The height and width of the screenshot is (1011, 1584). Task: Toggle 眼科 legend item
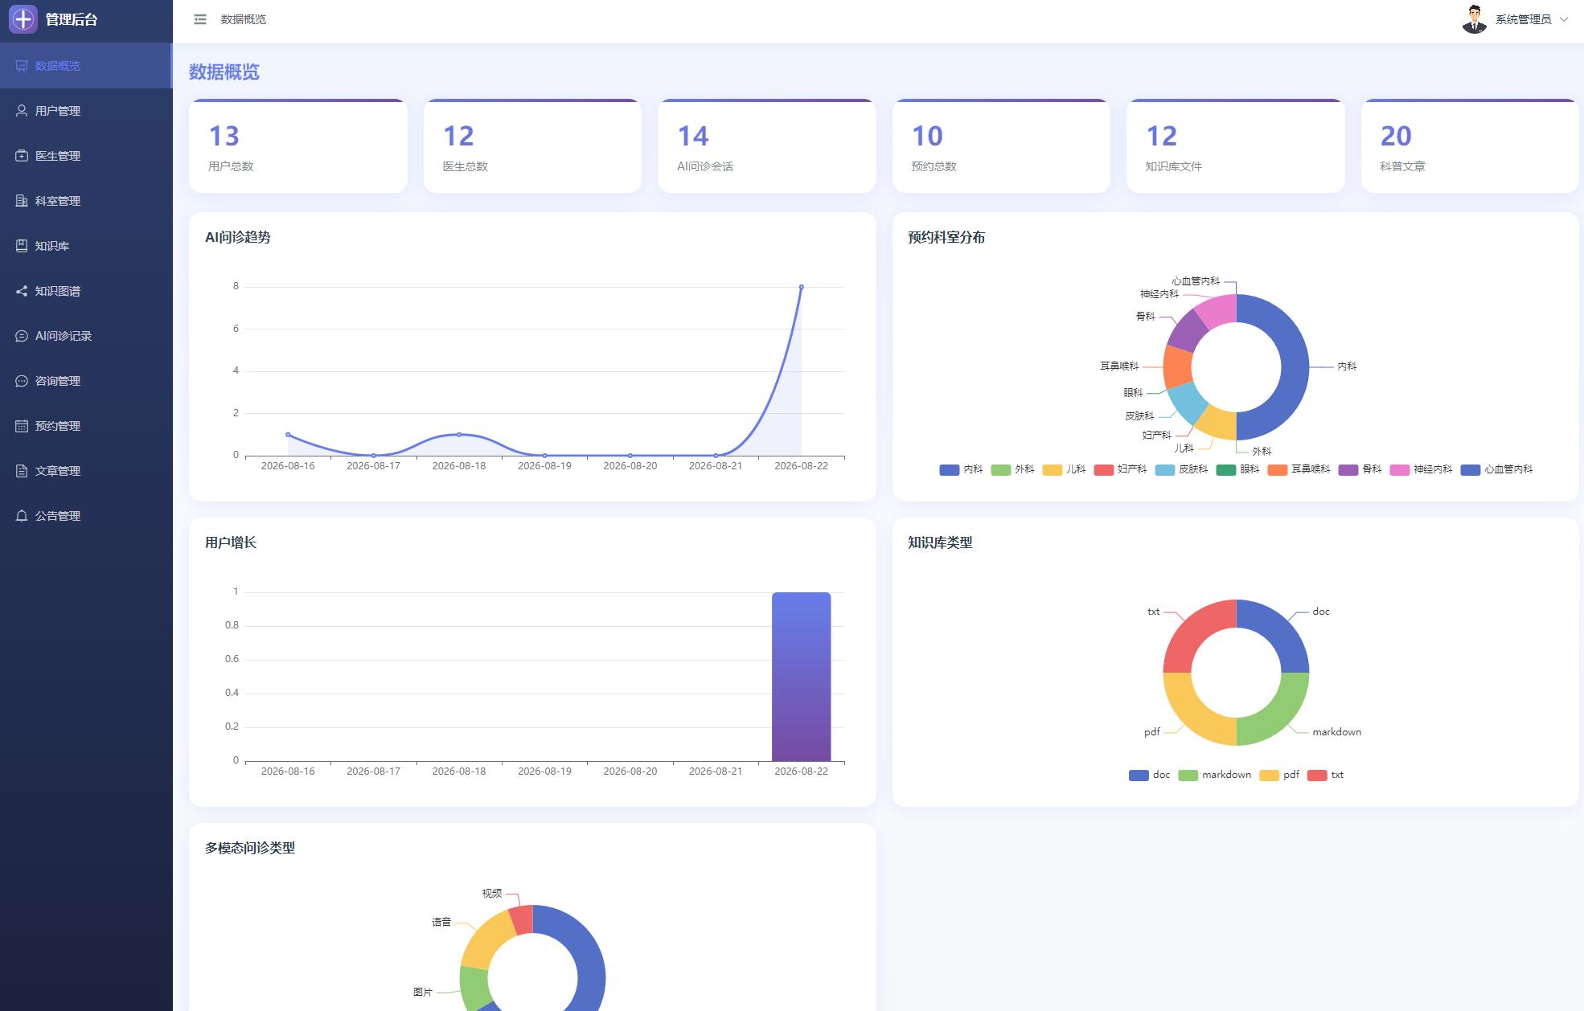coord(1237,469)
